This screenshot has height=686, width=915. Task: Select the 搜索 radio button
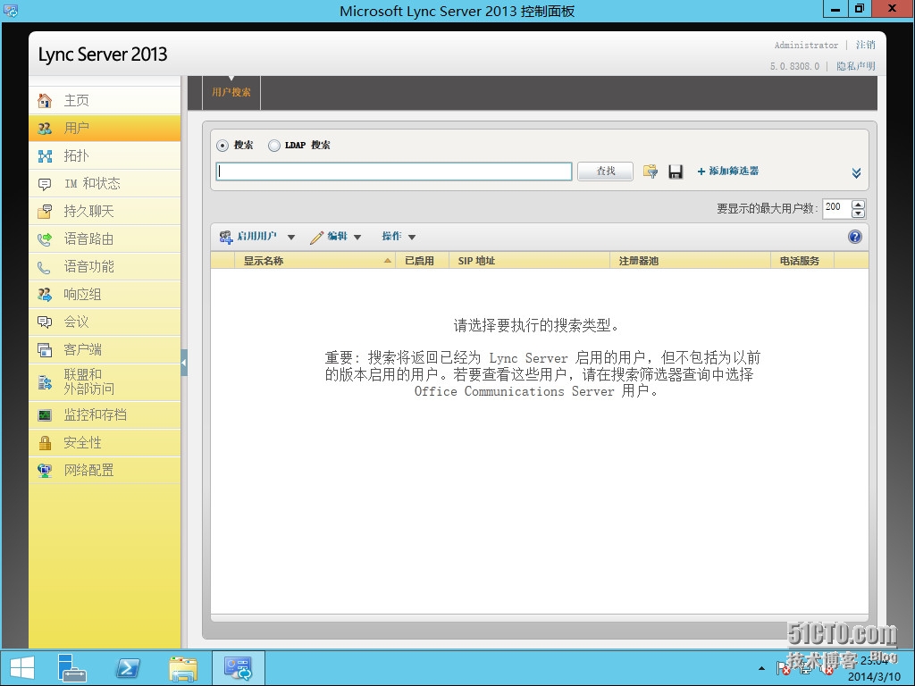point(222,146)
